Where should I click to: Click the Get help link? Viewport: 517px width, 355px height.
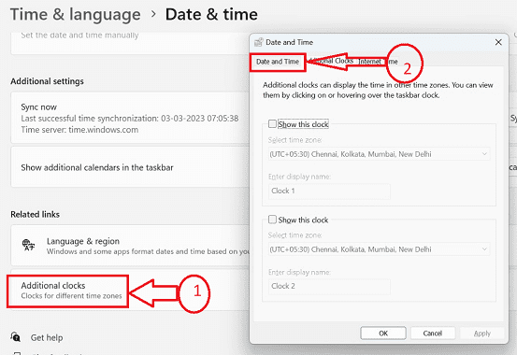(x=47, y=337)
